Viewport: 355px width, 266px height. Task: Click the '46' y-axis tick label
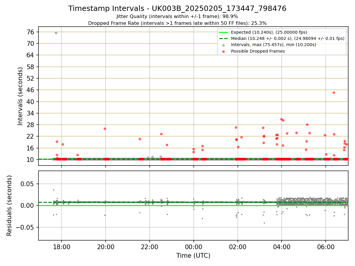[x=31, y=90]
